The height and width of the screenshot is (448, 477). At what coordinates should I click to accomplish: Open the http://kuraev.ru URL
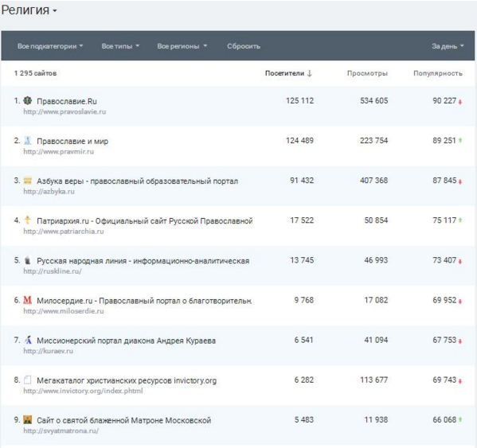pos(48,351)
